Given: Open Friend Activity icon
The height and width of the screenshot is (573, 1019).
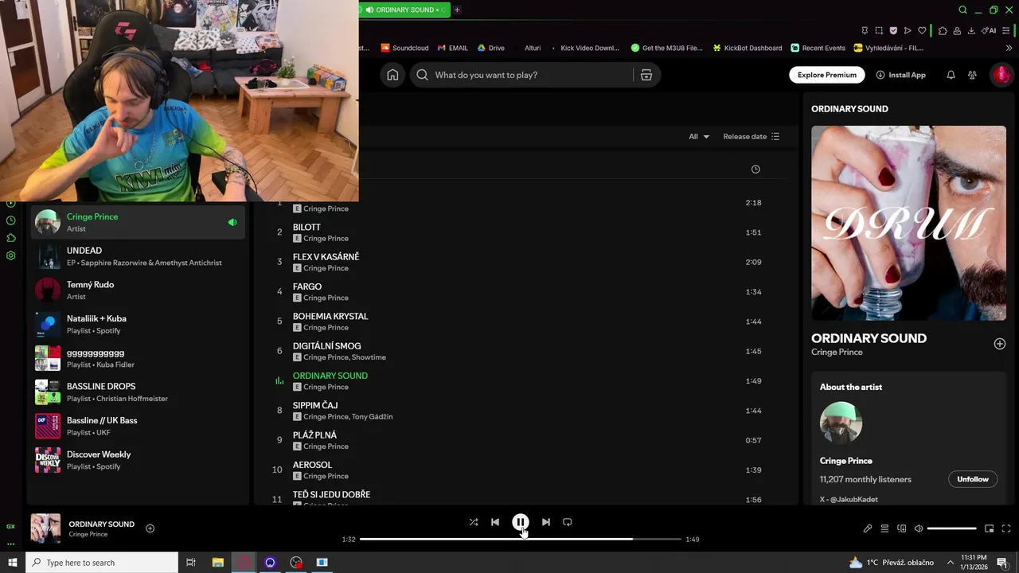Looking at the screenshot, I should pyautogui.click(x=972, y=75).
